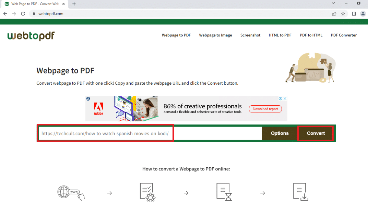This screenshot has height=202, width=368.
Task: Click the ad privacy shield icon
Action: 88,99
